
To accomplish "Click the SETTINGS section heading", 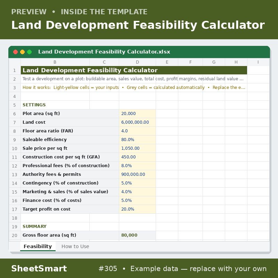I will point(34,105).
